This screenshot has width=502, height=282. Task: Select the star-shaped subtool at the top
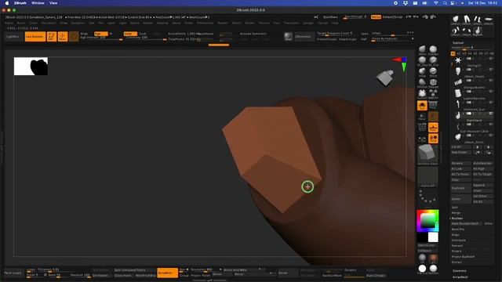(458, 60)
